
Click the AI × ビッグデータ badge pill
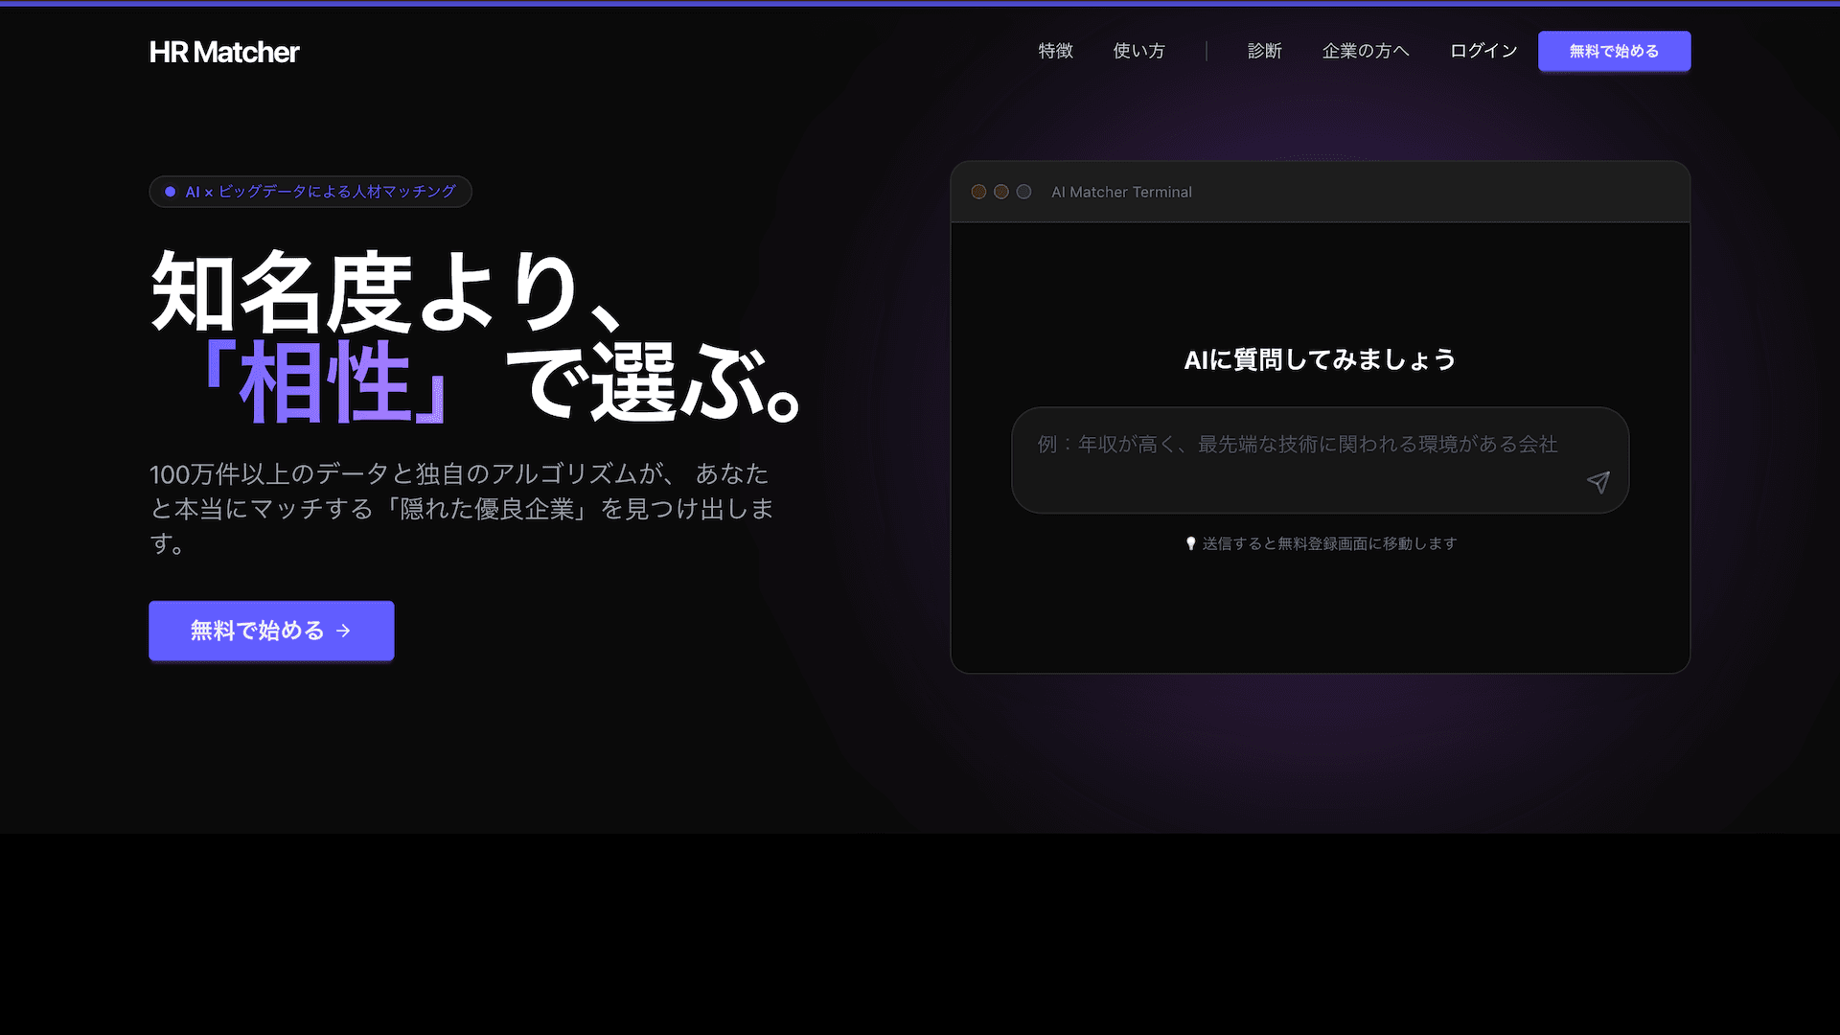(310, 192)
